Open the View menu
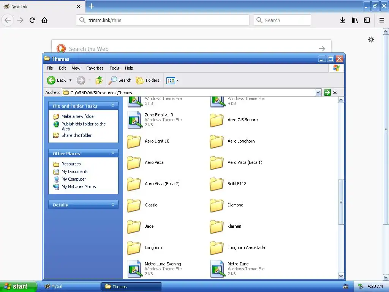This screenshot has width=389, height=292. 76,68
